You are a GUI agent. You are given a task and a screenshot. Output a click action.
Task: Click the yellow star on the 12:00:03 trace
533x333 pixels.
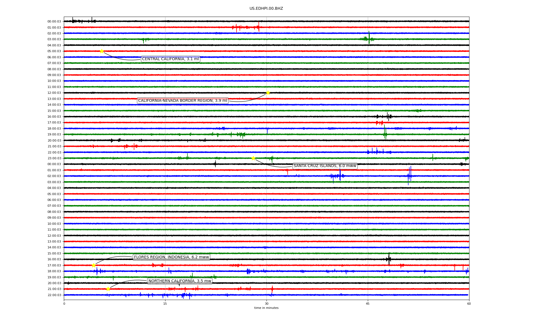click(268, 93)
